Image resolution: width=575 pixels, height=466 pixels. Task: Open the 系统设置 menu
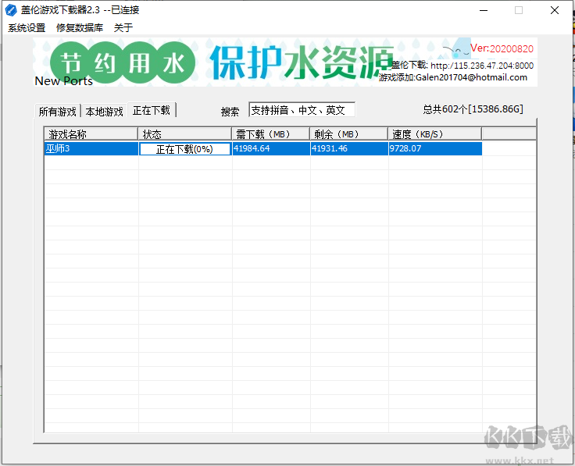click(27, 27)
